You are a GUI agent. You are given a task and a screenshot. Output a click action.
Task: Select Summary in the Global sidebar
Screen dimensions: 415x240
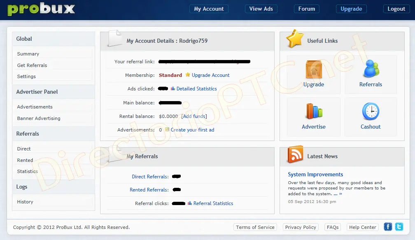tap(28, 54)
